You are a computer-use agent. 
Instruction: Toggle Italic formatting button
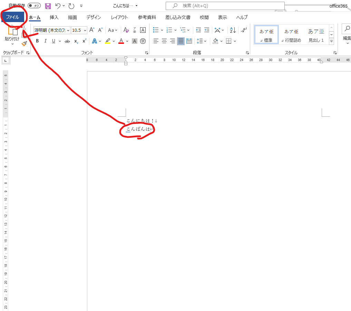click(x=45, y=41)
